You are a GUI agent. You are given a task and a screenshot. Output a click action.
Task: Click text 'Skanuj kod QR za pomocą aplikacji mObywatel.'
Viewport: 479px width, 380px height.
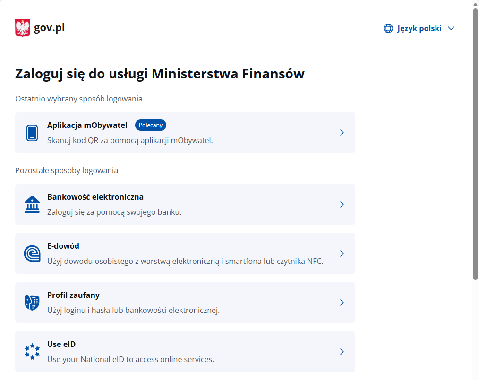coord(130,140)
